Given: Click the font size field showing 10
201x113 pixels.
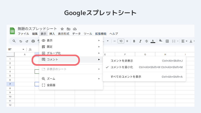Looking at the screenshot, I should (x=121, y=41).
